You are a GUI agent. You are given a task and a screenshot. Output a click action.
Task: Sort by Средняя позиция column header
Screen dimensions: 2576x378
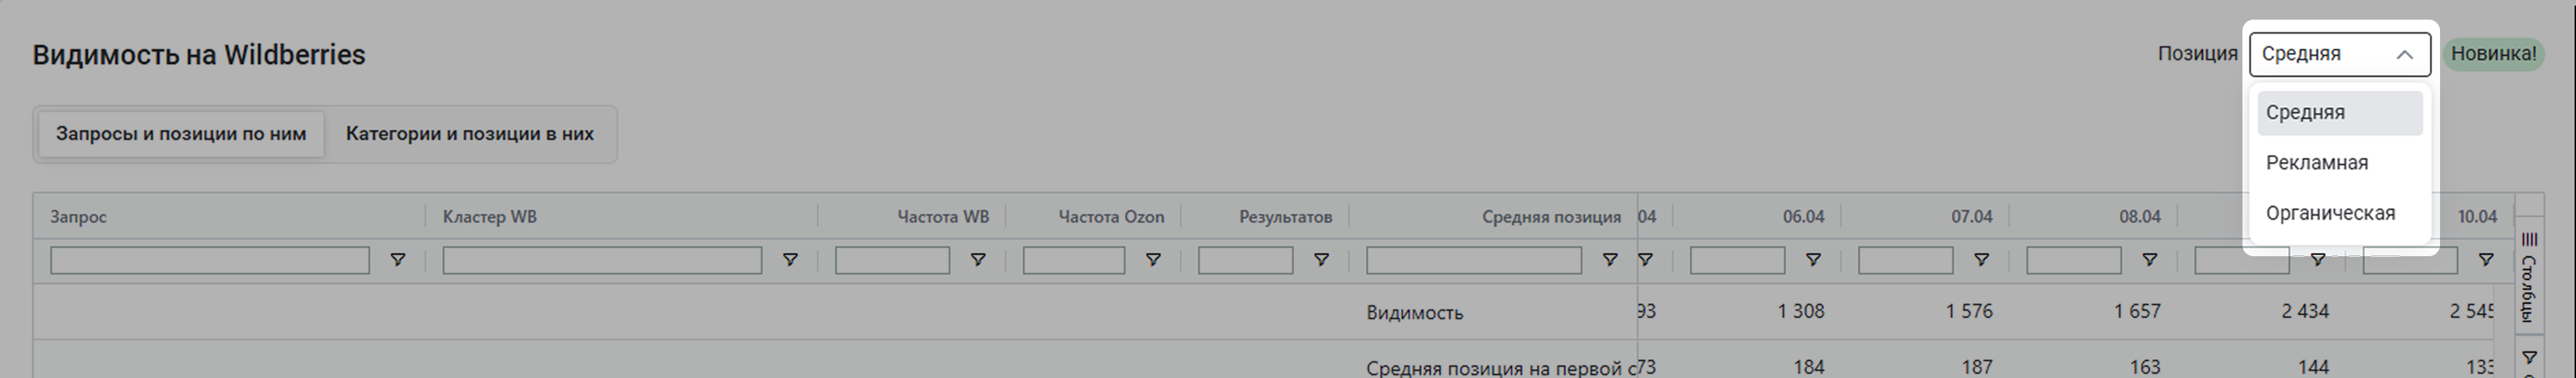point(1551,217)
